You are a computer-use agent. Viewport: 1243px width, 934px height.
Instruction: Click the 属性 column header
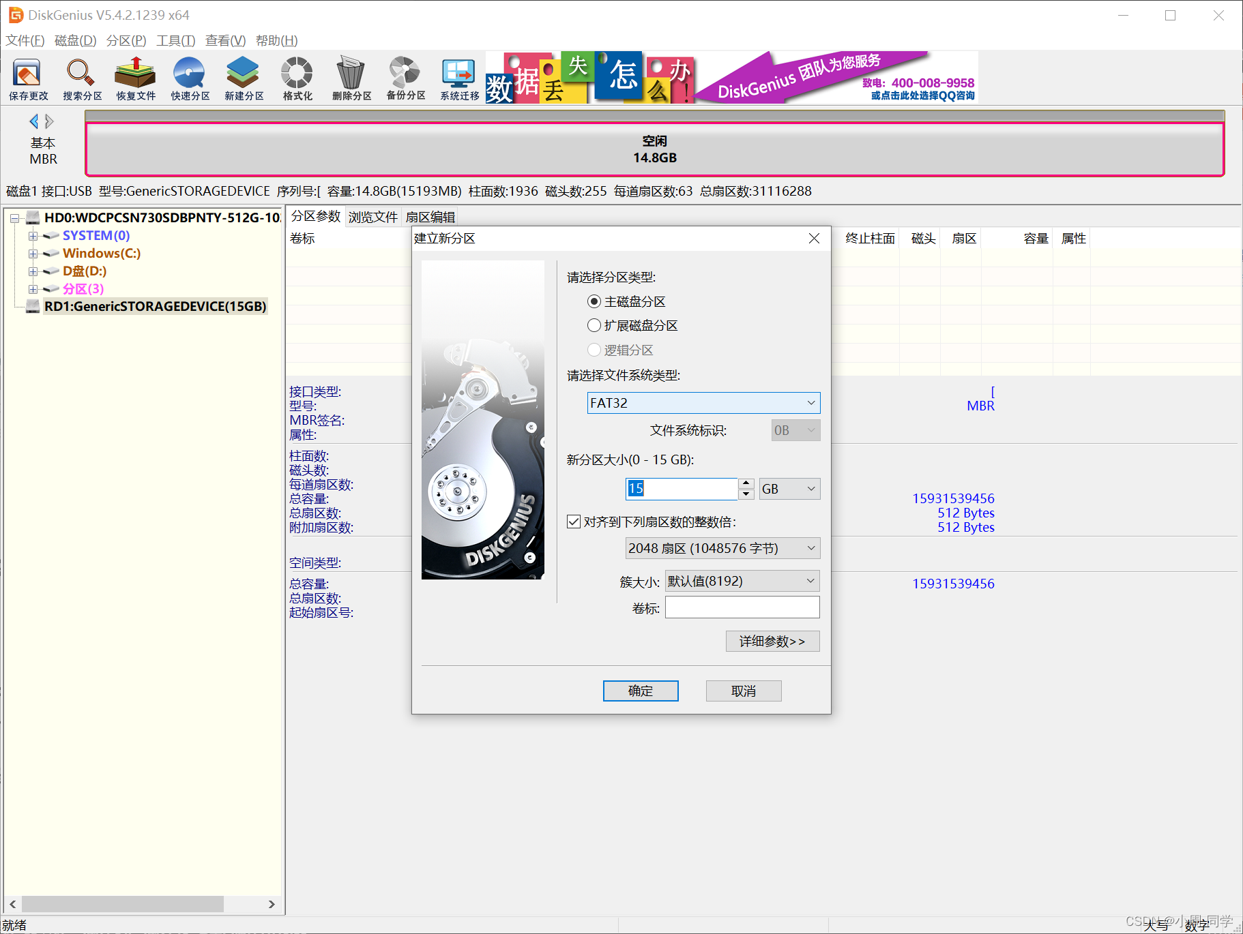pos(1073,238)
